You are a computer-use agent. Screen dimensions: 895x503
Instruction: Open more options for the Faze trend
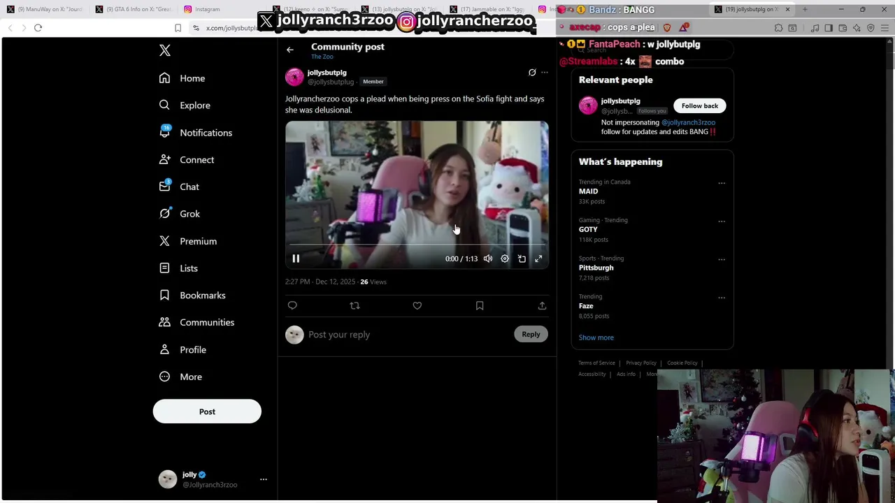coord(722,298)
